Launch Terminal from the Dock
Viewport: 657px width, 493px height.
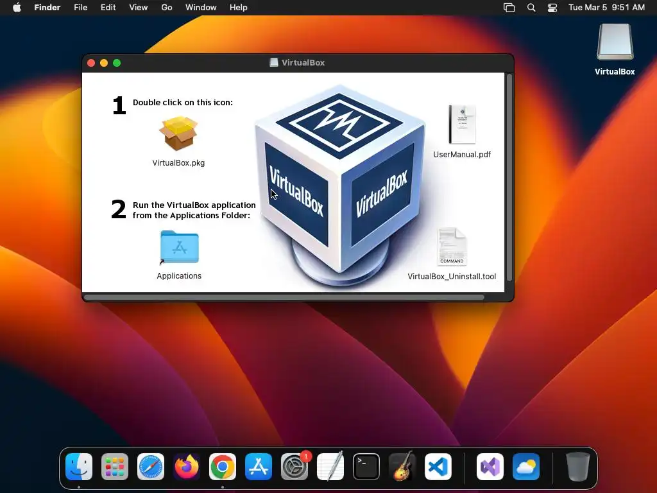pos(366,467)
